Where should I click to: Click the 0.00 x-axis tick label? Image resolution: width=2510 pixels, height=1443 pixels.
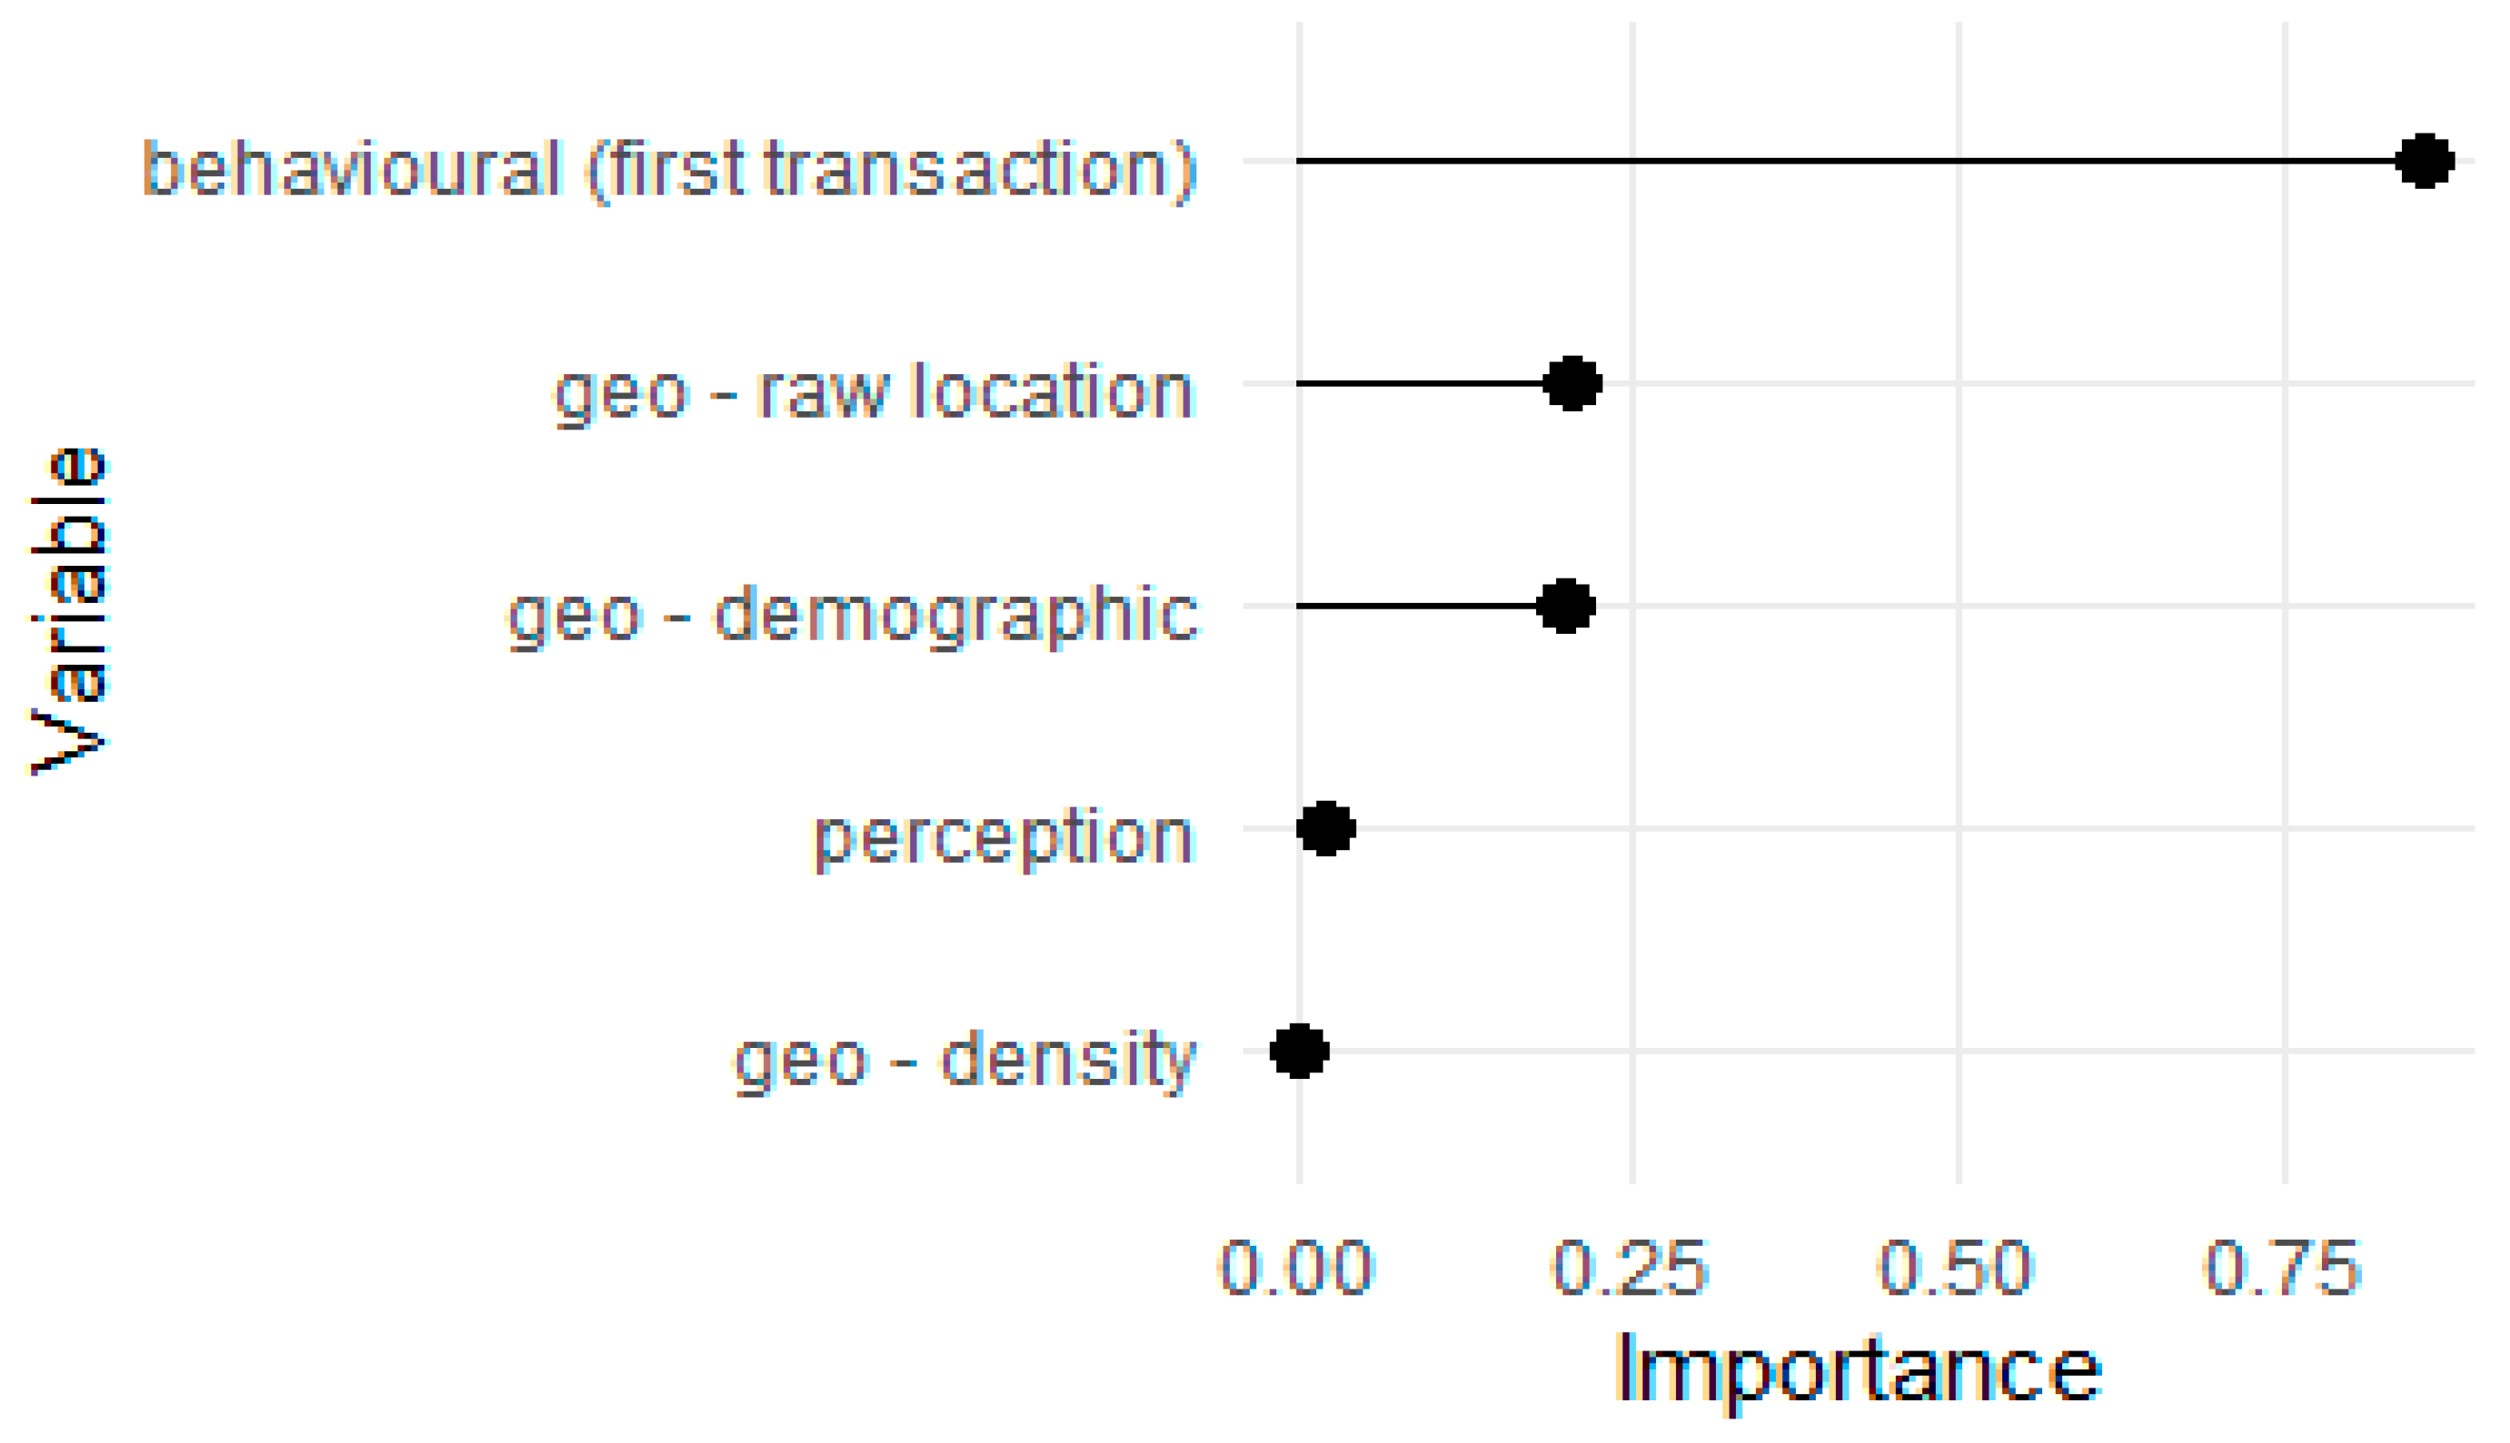pyautogui.click(x=1295, y=1268)
